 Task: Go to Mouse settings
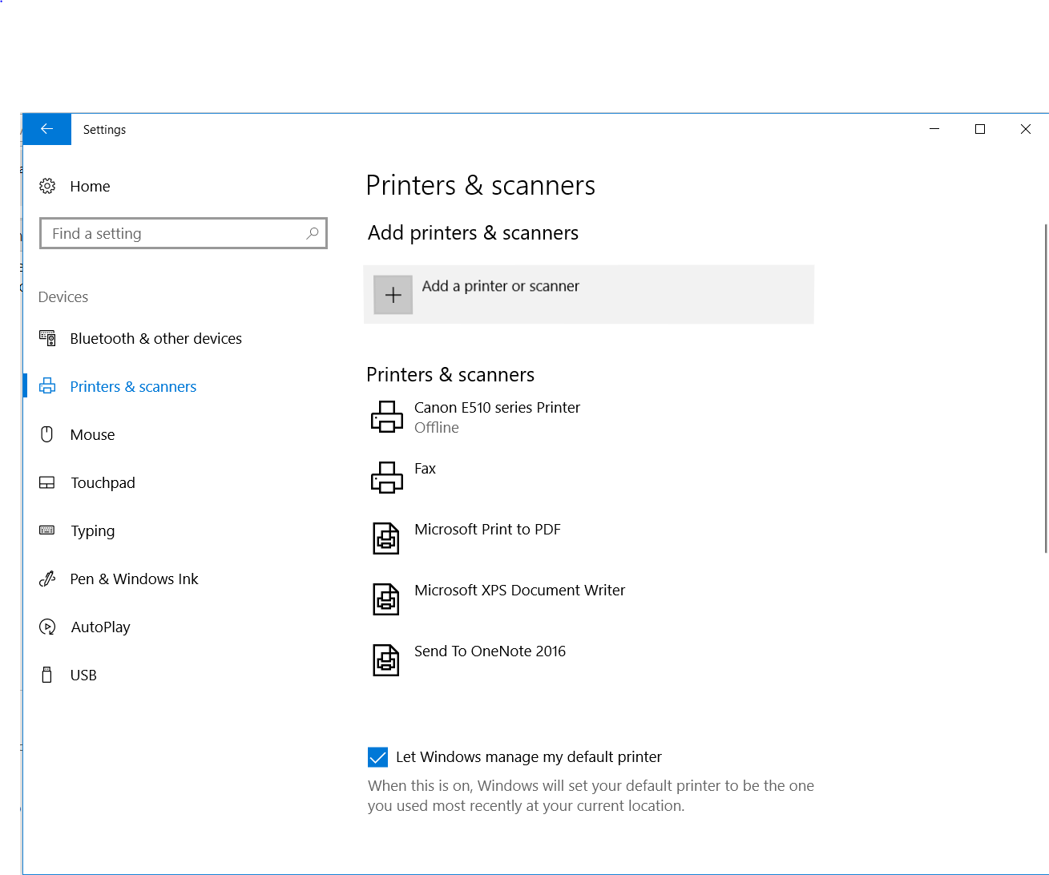[92, 434]
